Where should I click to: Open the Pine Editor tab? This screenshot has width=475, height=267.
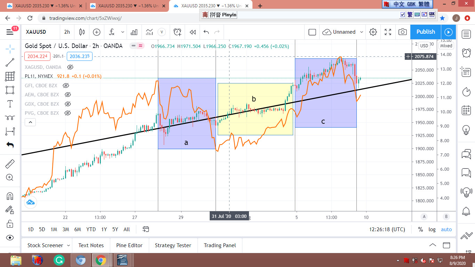[x=129, y=245]
